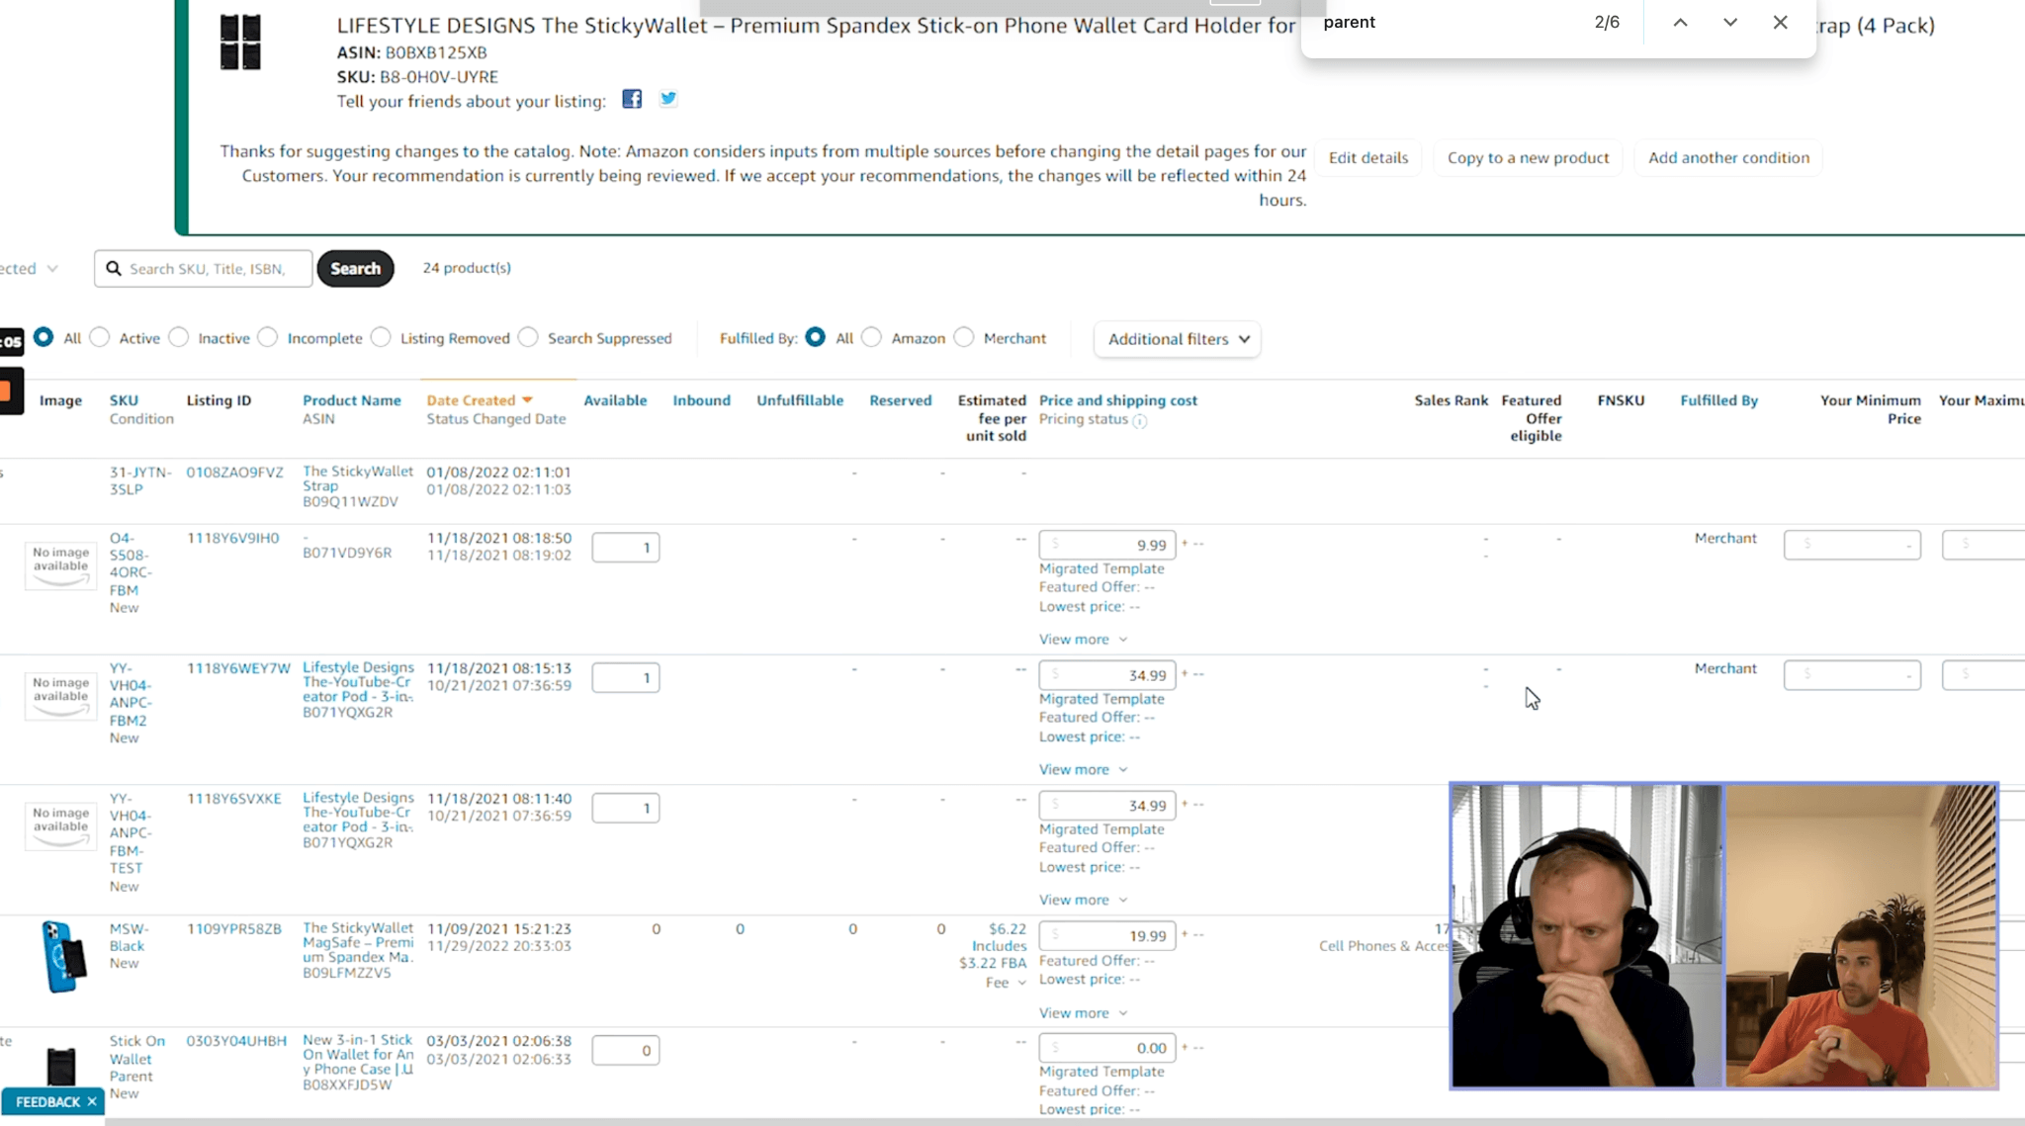2025x1126 pixels.
Task: Click the Search button
Action: 355,268
